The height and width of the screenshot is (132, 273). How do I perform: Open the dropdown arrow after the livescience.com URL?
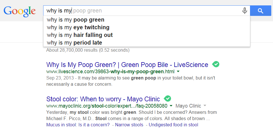click(178, 71)
